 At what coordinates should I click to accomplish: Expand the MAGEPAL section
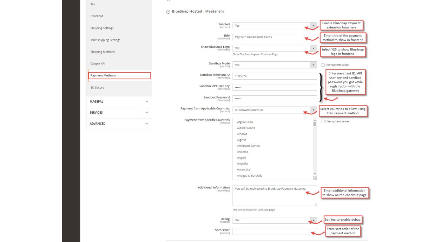coord(119,101)
